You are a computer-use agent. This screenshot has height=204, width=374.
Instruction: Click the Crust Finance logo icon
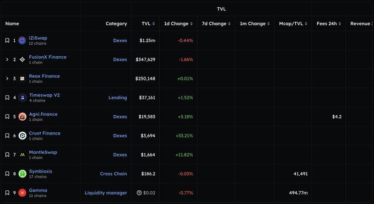pos(23,136)
